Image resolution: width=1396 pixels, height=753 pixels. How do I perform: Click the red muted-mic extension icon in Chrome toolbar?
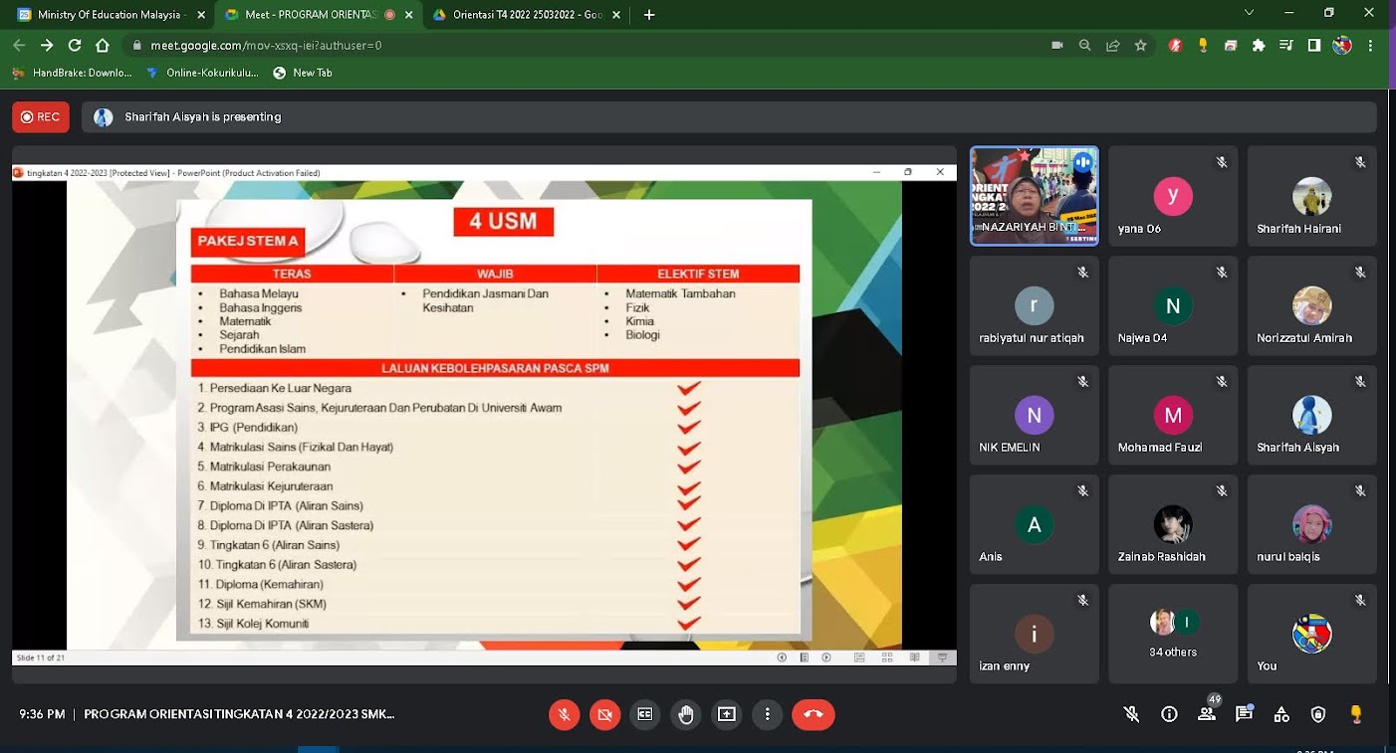point(1175,45)
